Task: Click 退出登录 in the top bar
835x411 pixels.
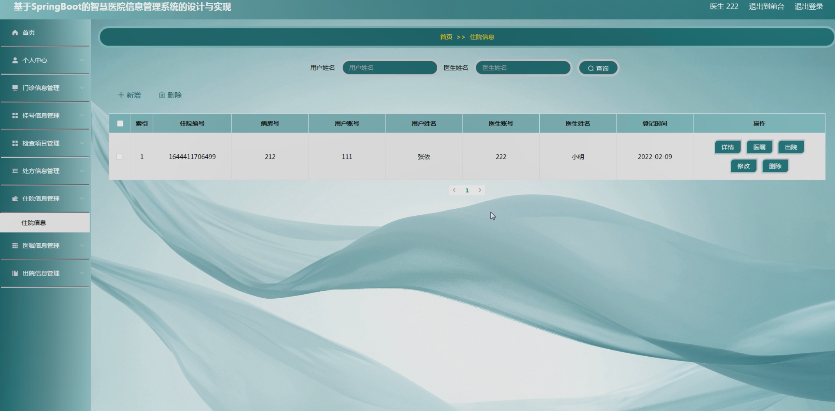Action: (x=808, y=7)
